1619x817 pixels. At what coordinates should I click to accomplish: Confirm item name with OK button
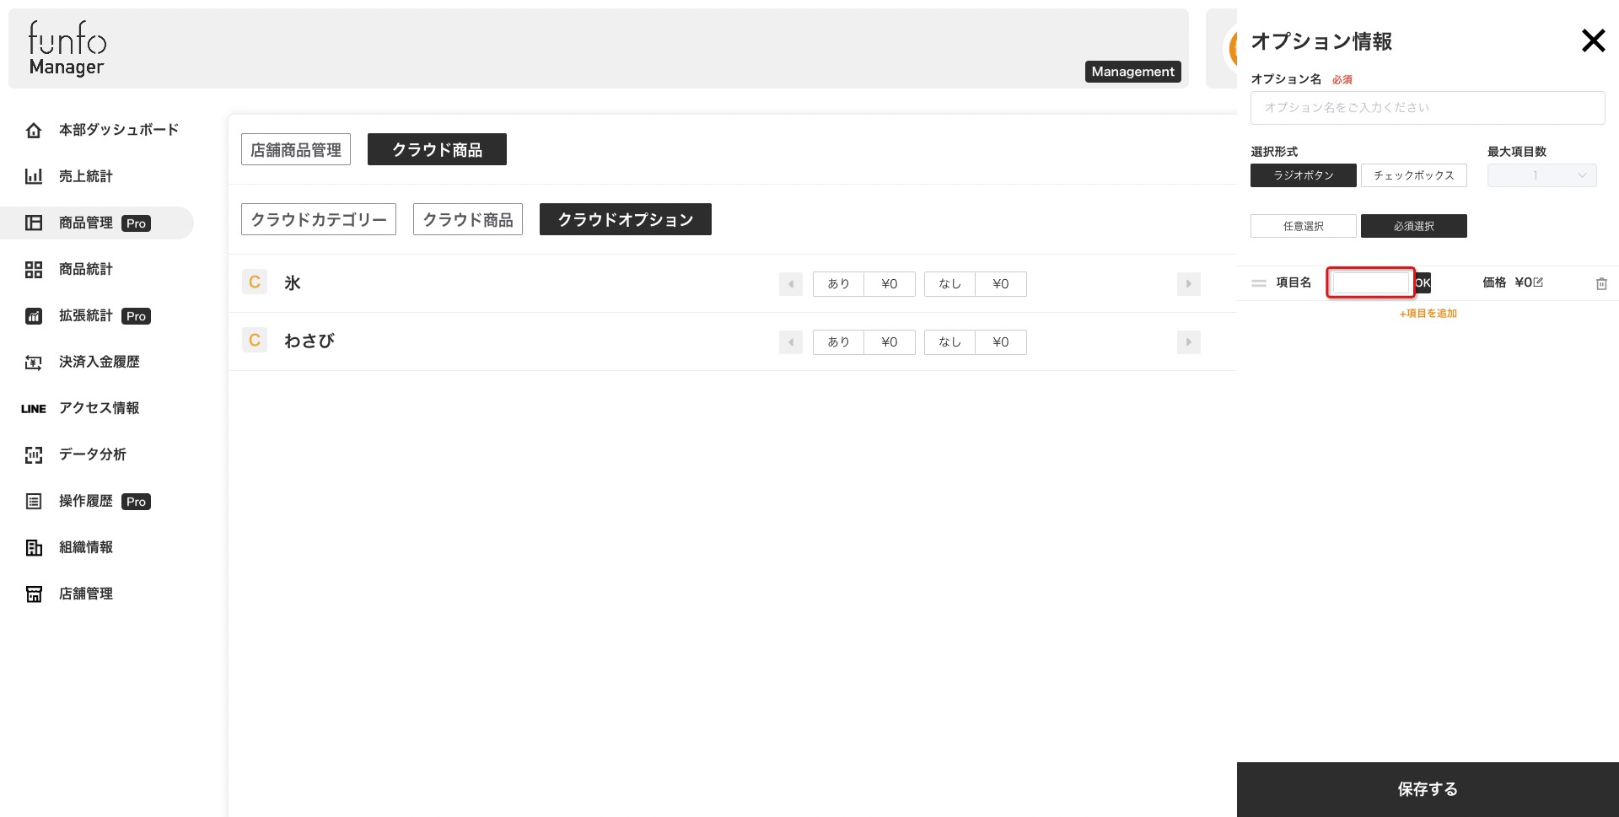(x=1423, y=282)
